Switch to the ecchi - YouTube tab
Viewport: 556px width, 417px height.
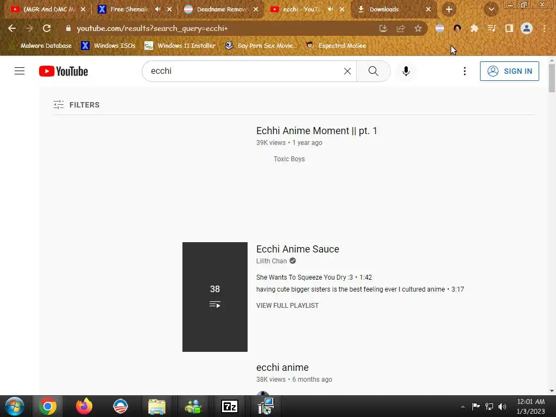pos(301,9)
